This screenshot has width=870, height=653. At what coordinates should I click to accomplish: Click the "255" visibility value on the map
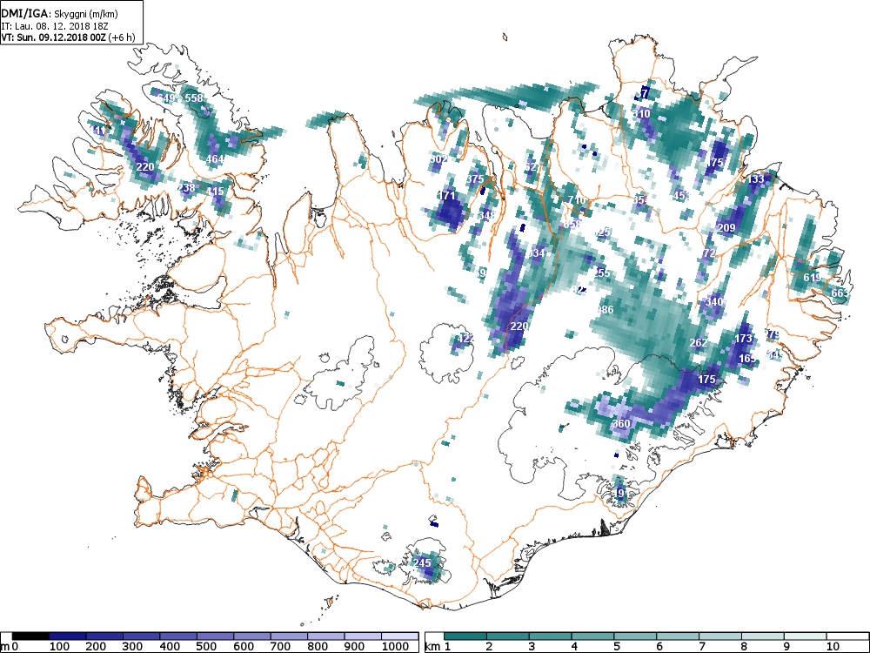point(601,273)
